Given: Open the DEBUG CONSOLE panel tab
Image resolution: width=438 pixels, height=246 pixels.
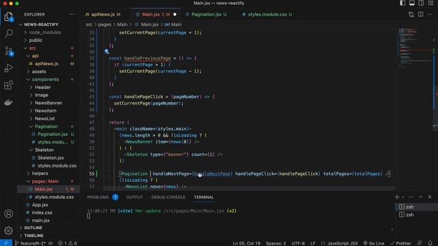Looking at the screenshot, I should coord(168,197).
